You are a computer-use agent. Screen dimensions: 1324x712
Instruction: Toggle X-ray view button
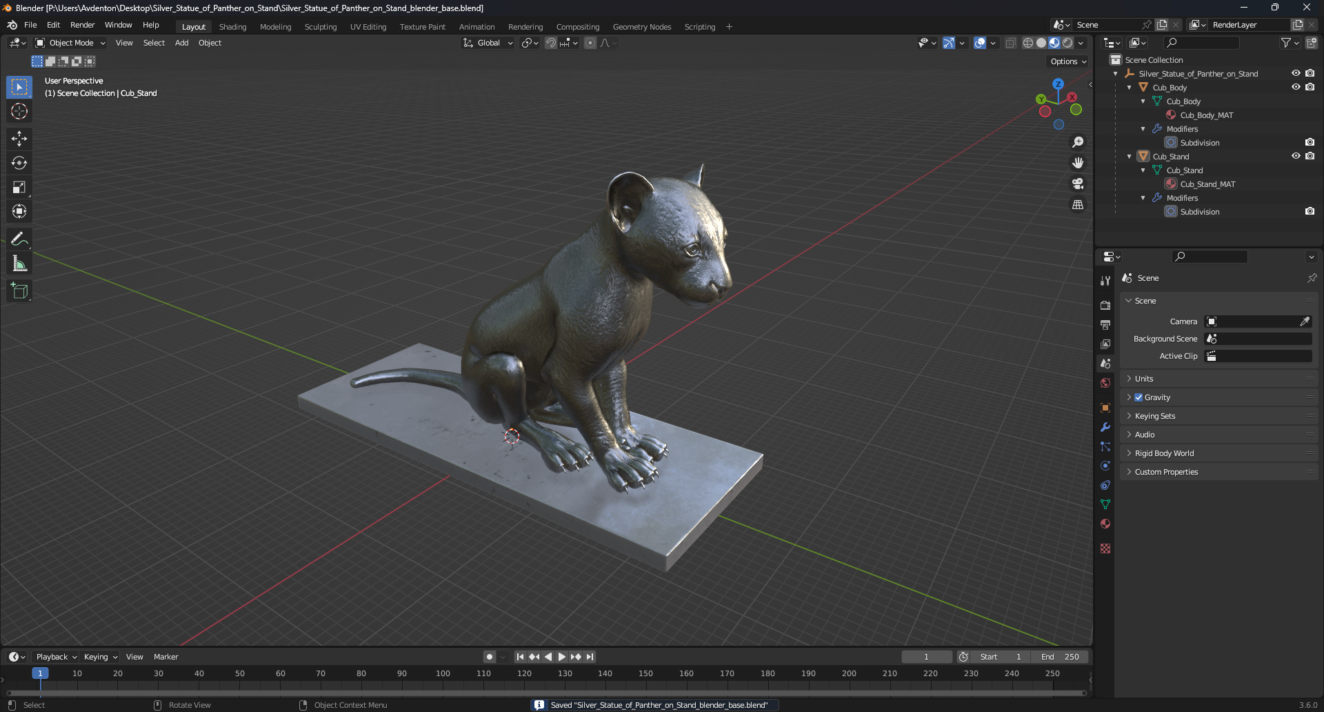pyautogui.click(x=1010, y=43)
